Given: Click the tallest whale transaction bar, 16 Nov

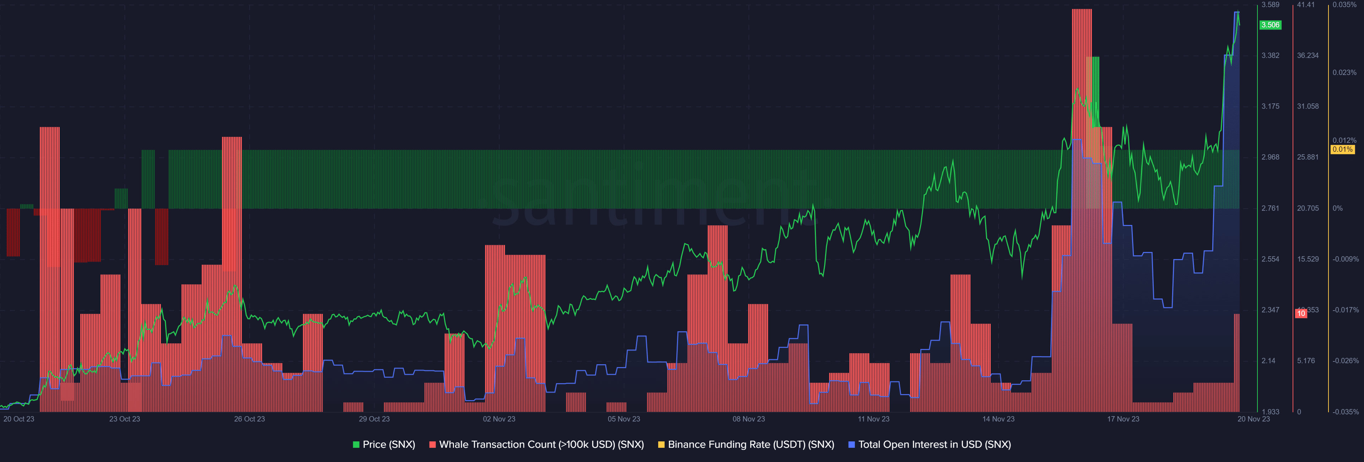Looking at the screenshot, I should pyautogui.click(x=1082, y=210).
